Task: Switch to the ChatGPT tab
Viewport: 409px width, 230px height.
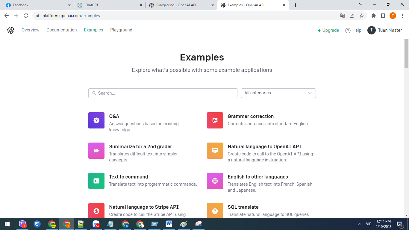Action: tap(110, 5)
